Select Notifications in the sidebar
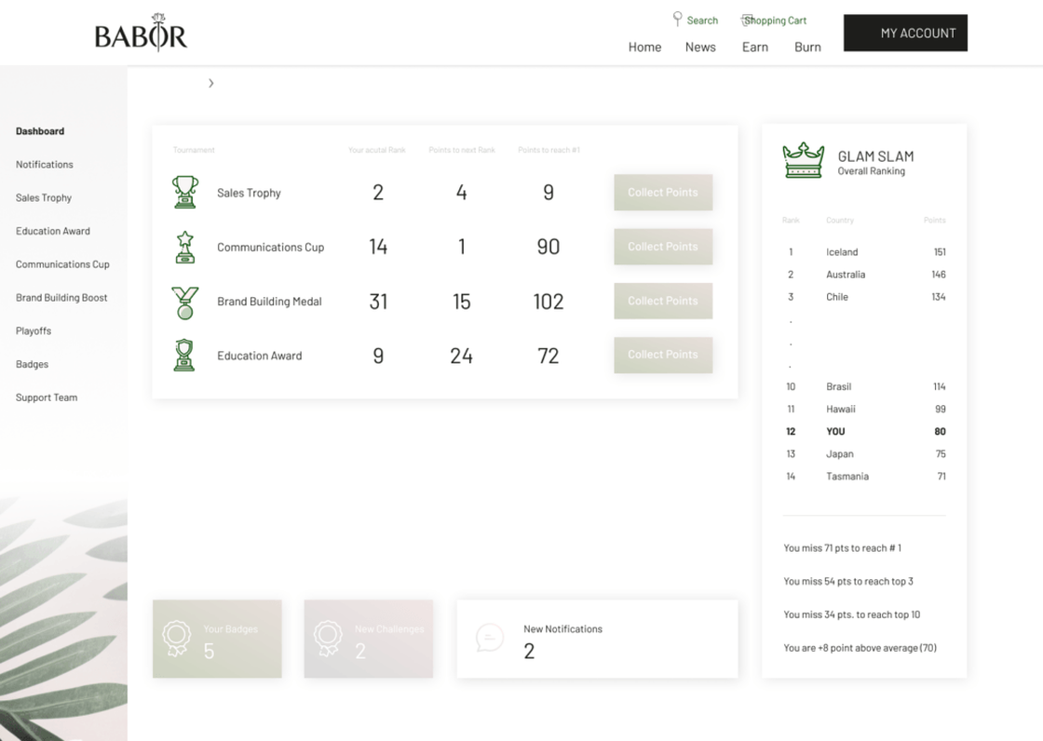Viewport: 1043px width, 741px height. point(45,164)
